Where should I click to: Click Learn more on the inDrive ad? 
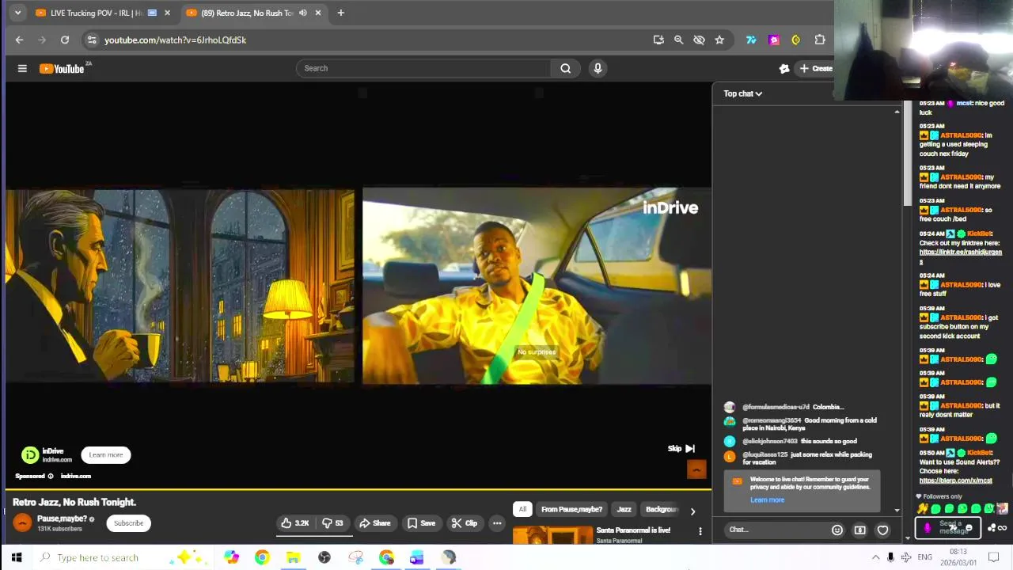click(x=106, y=455)
